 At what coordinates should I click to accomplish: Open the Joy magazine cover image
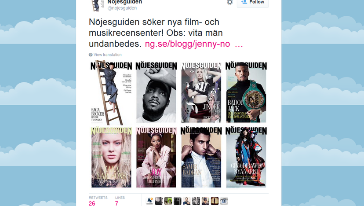156,158
